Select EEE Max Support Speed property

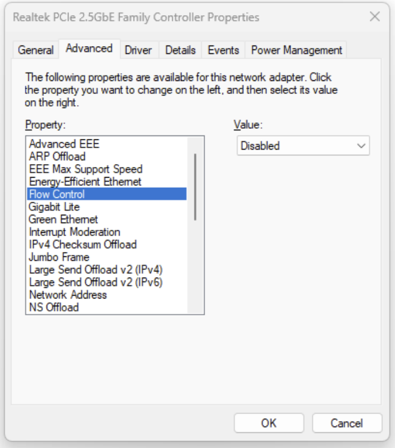pyautogui.click(x=107, y=169)
